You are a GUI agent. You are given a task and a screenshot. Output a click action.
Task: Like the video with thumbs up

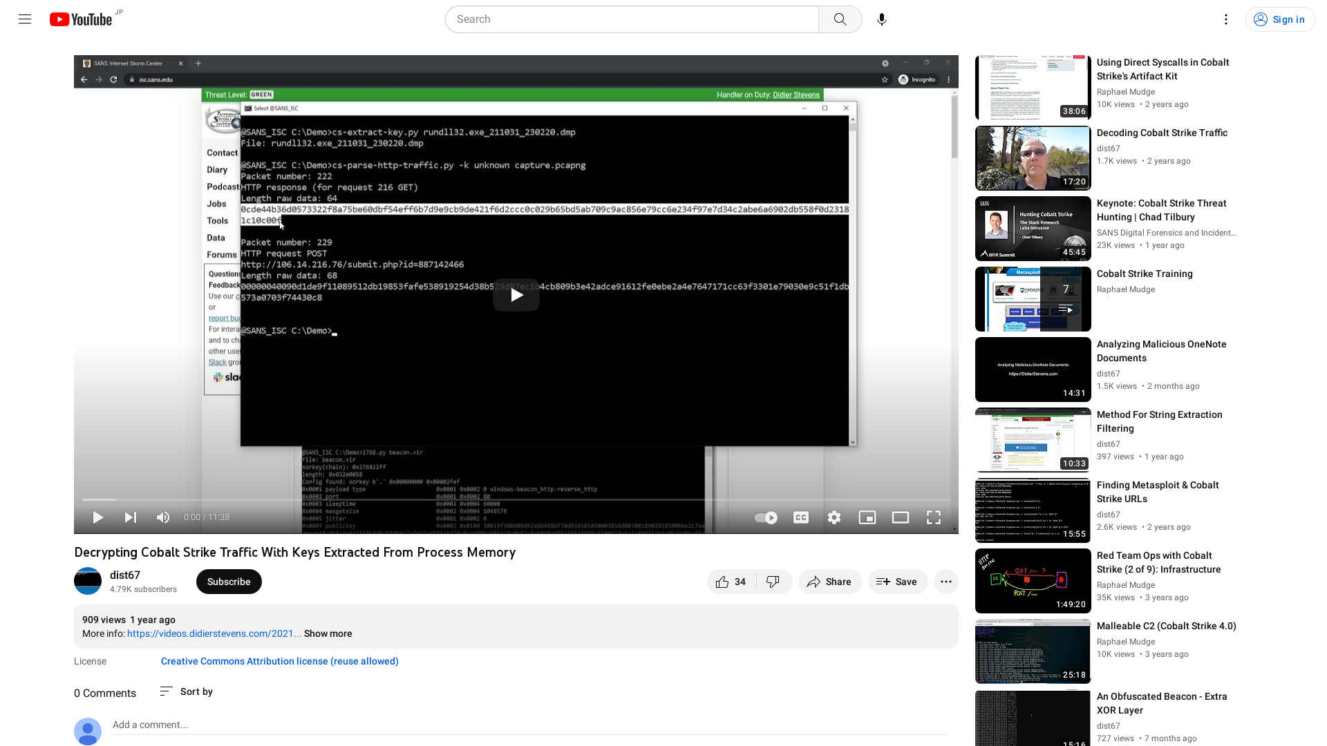(731, 582)
